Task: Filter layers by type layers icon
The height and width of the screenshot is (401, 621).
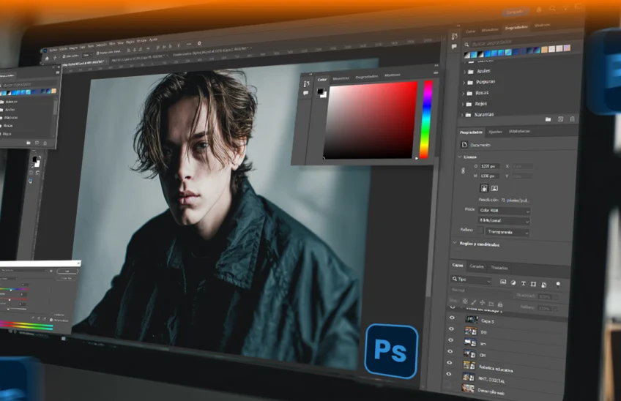Action: click(523, 283)
